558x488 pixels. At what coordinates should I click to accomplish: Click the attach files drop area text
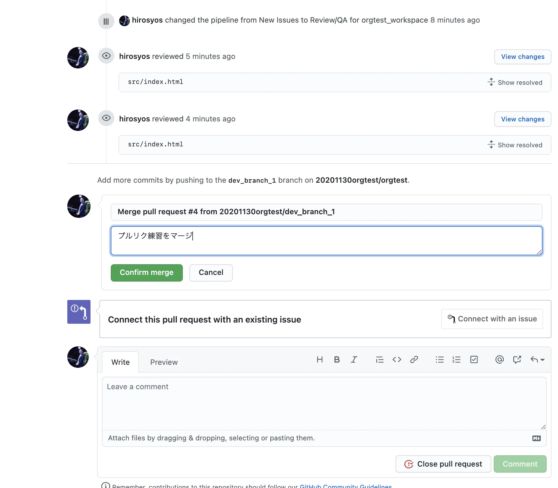click(x=211, y=438)
